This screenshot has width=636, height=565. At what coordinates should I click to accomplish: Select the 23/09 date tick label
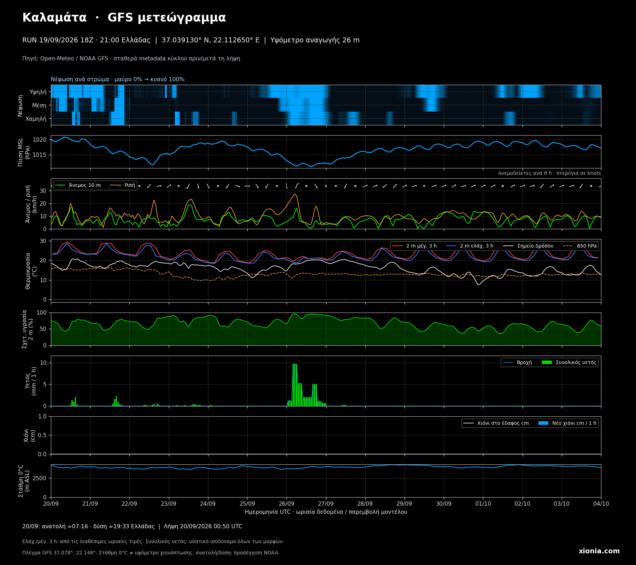pos(169,504)
